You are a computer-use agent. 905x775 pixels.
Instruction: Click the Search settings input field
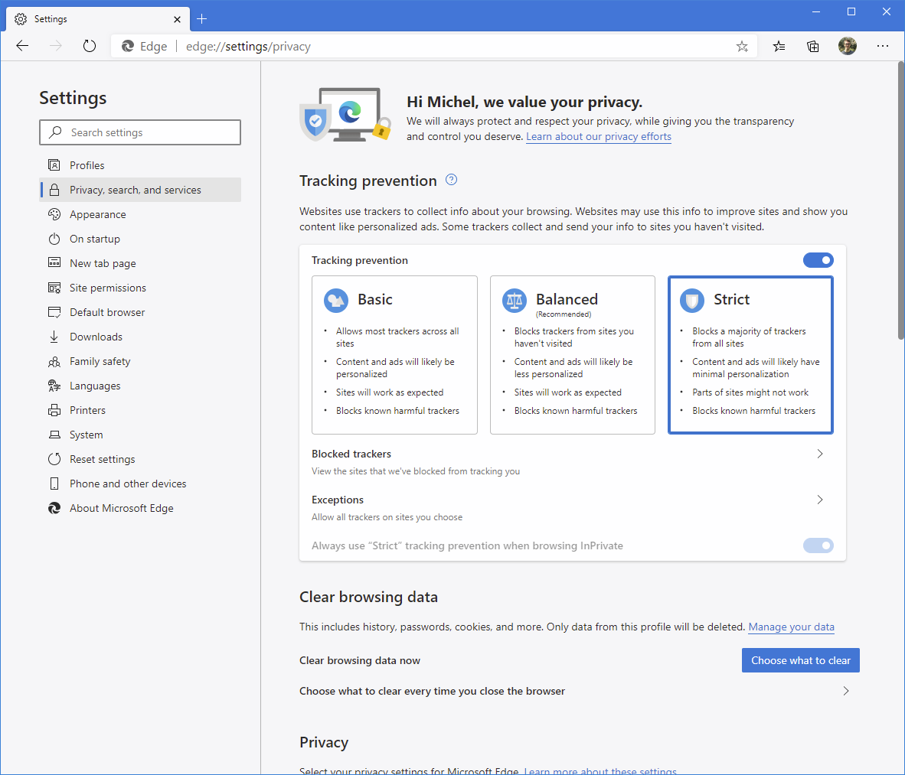tap(140, 132)
